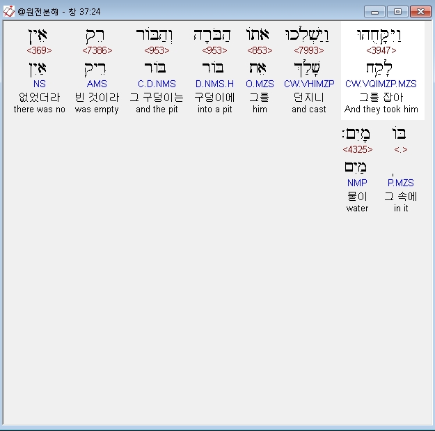Select parsing code NMP
This screenshot has height=431, width=435.
click(x=357, y=183)
